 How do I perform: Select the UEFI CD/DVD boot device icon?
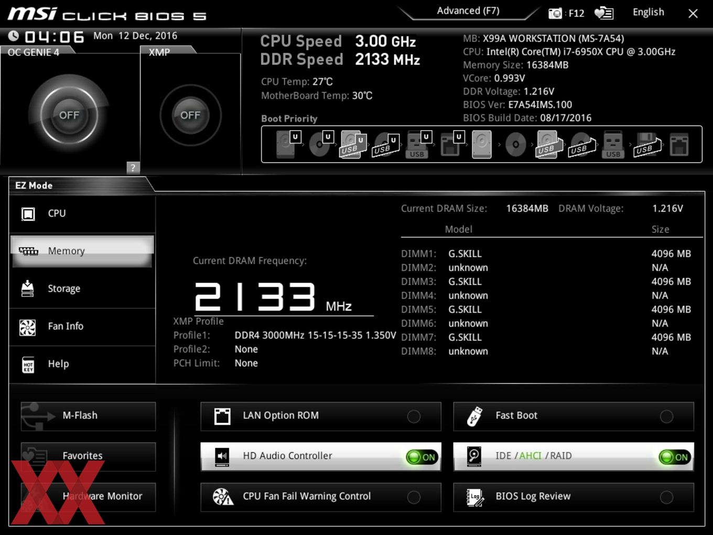tap(321, 144)
